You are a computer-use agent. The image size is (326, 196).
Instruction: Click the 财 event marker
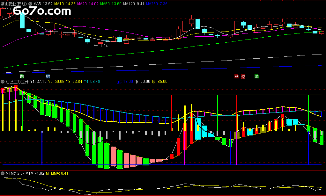point(48,76)
